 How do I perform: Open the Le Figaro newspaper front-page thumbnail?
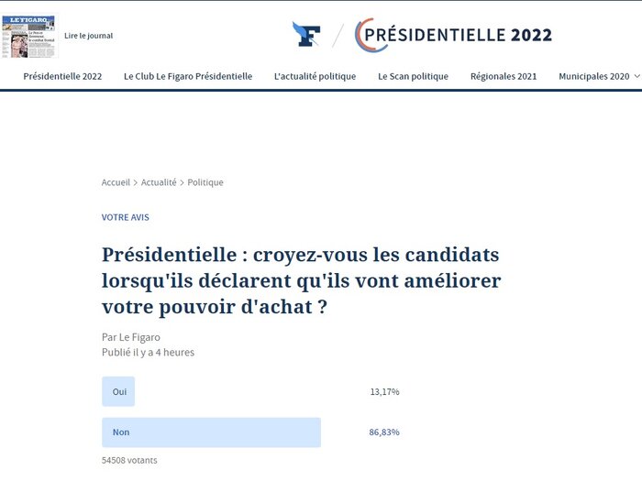coord(28,37)
